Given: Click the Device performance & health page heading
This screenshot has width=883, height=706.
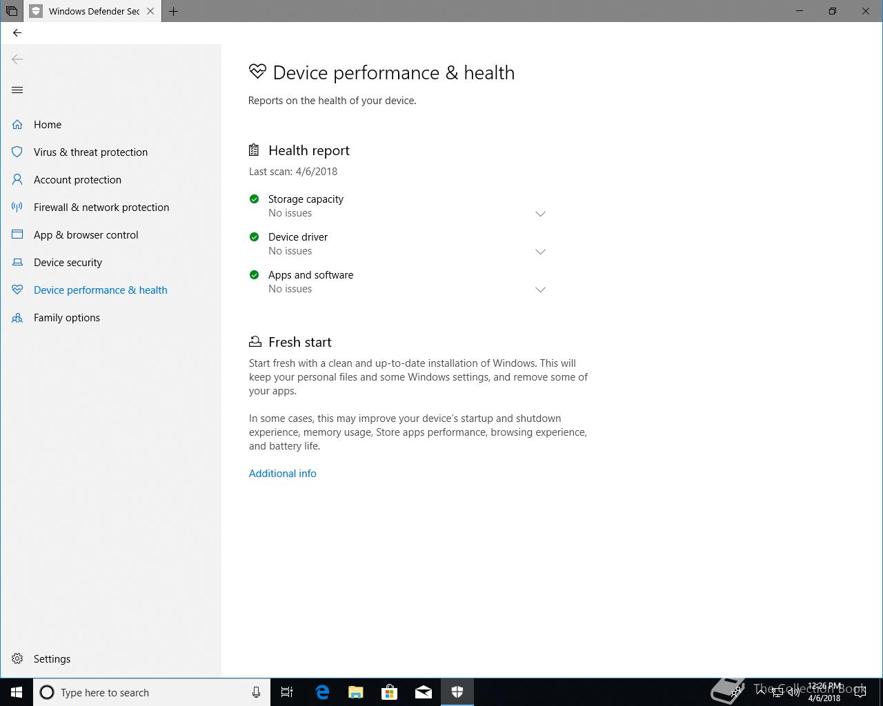Looking at the screenshot, I should [394, 73].
